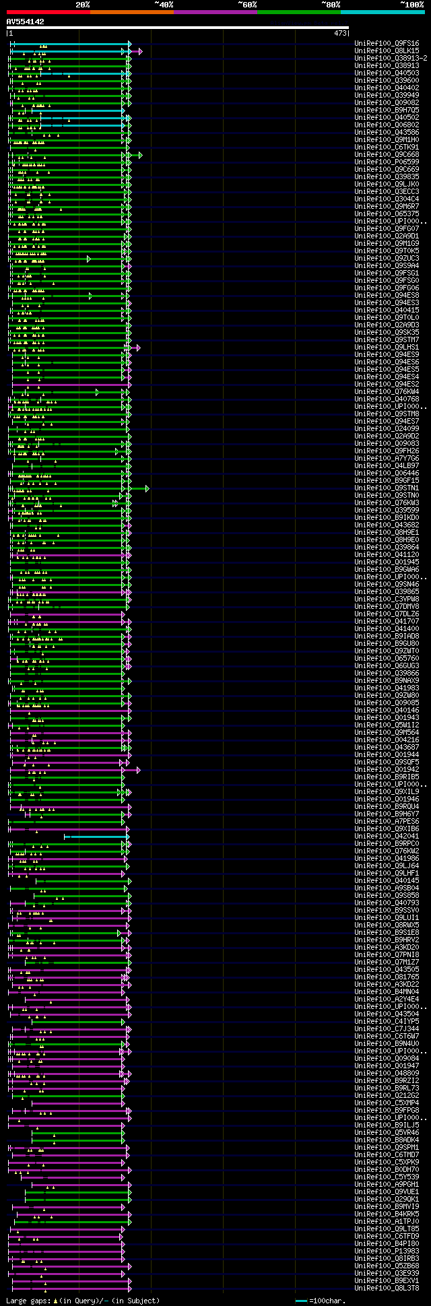This screenshot has width=431, height=1306.
Task: Select hit label UniRef100_A7Y7G6
Action: [x=387, y=458]
